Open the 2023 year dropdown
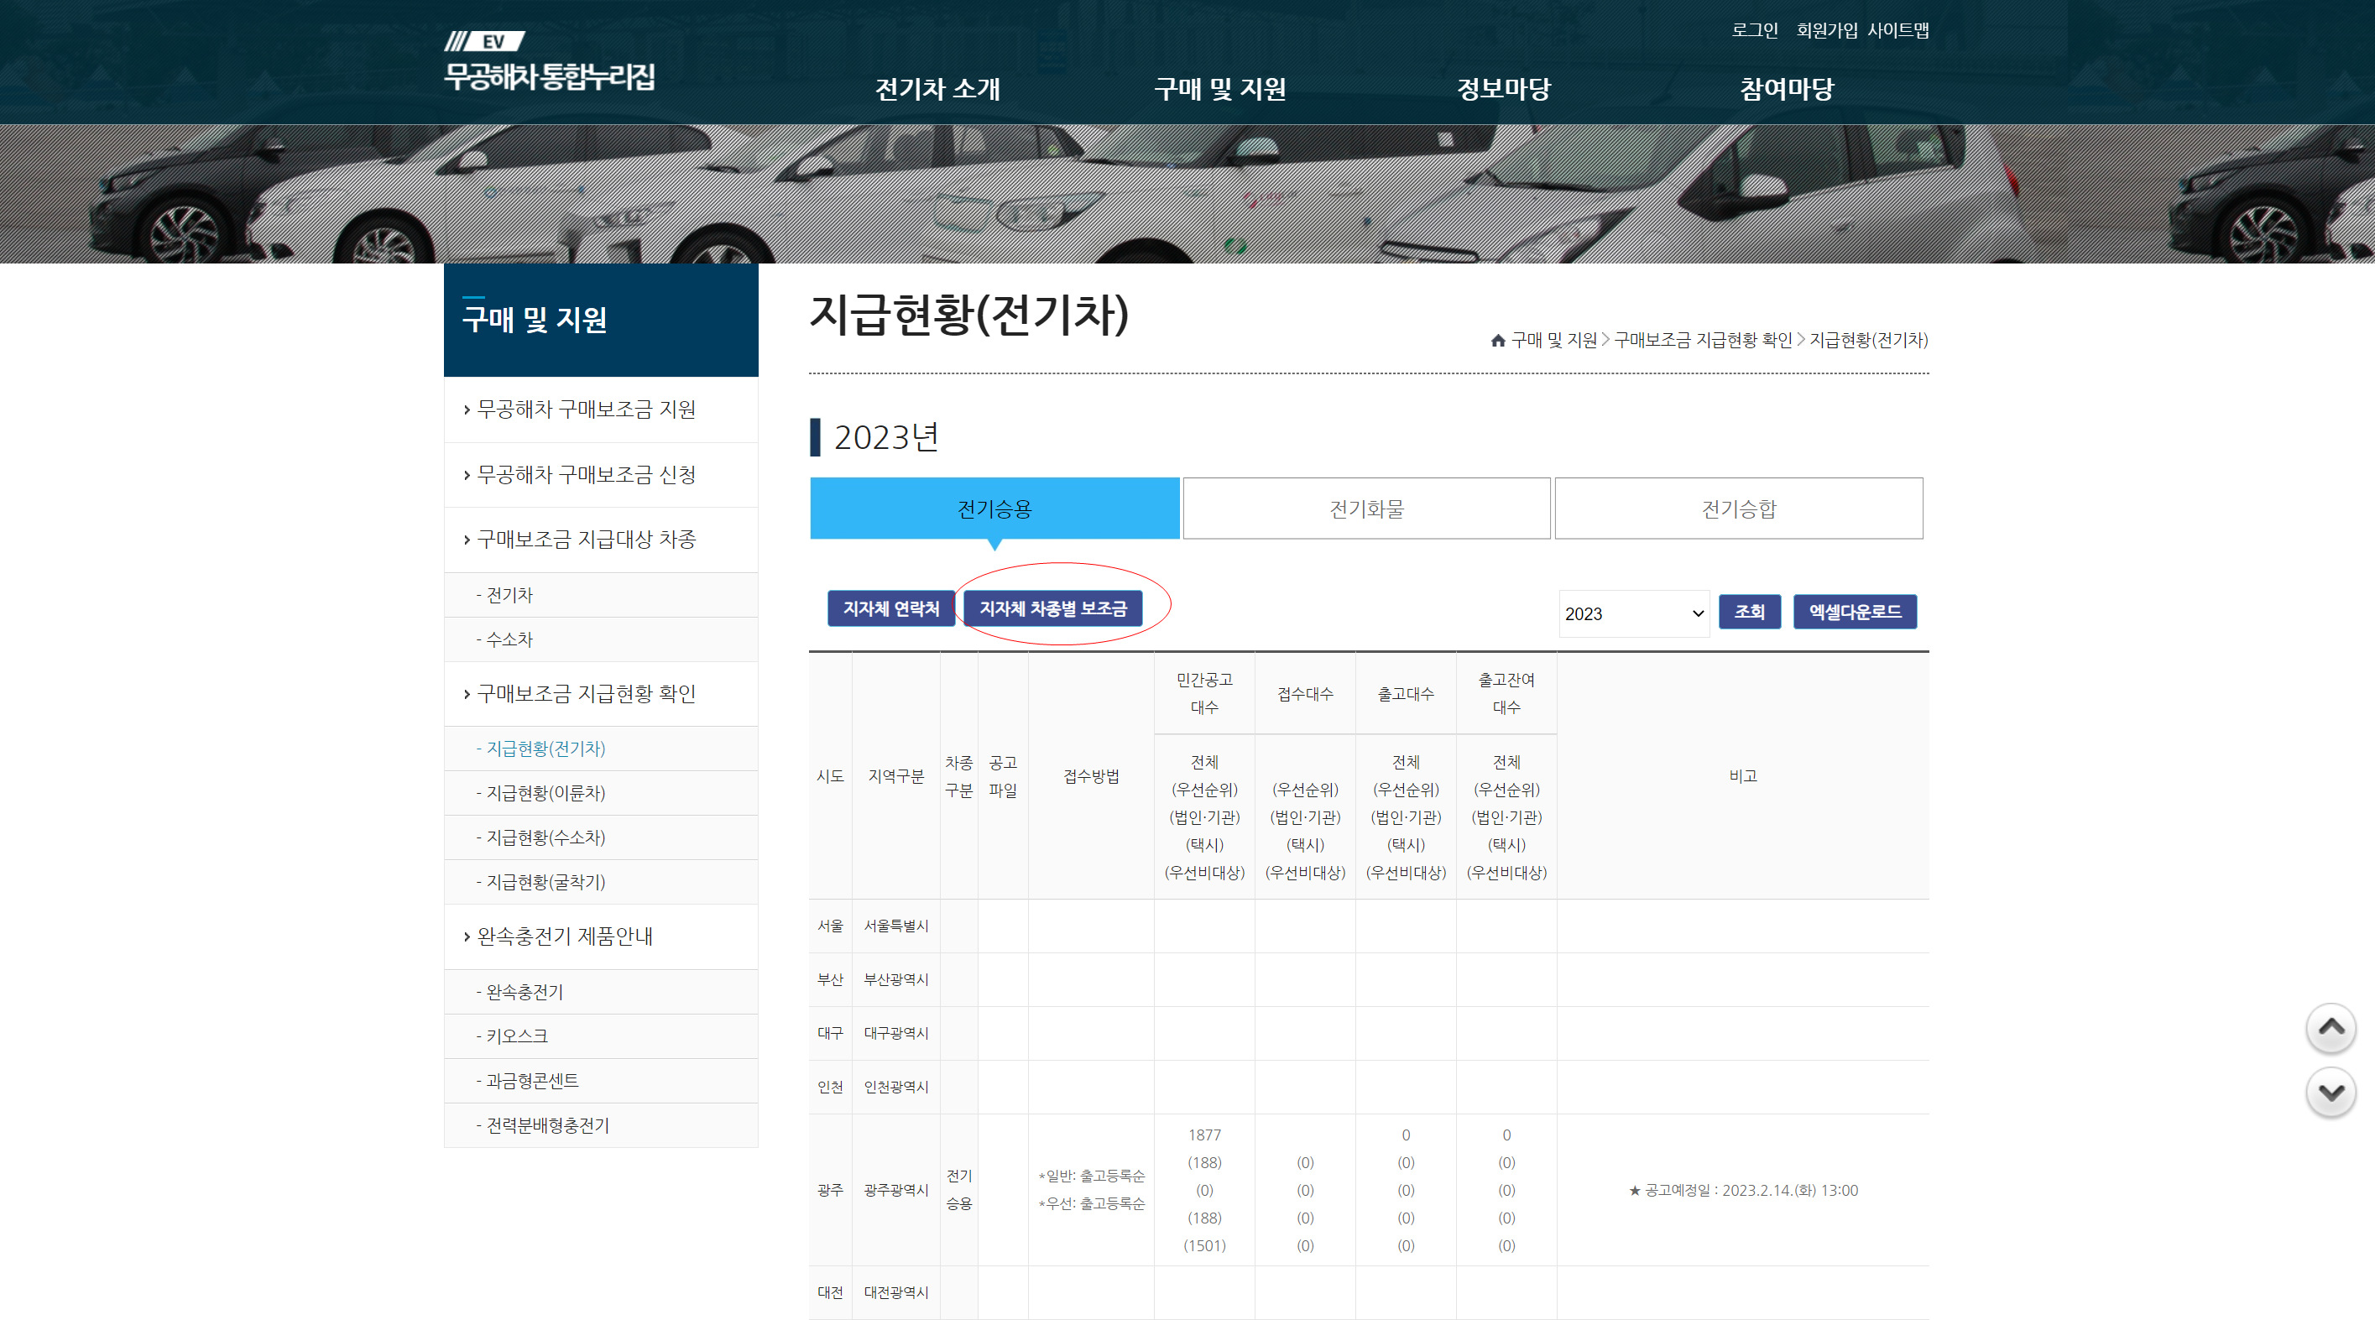Viewport: 2375px width, 1320px height. [x=1634, y=613]
